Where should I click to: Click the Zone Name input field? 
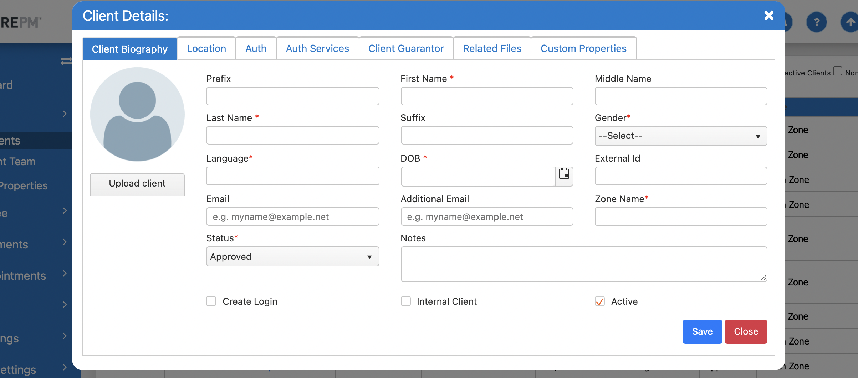click(681, 216)
